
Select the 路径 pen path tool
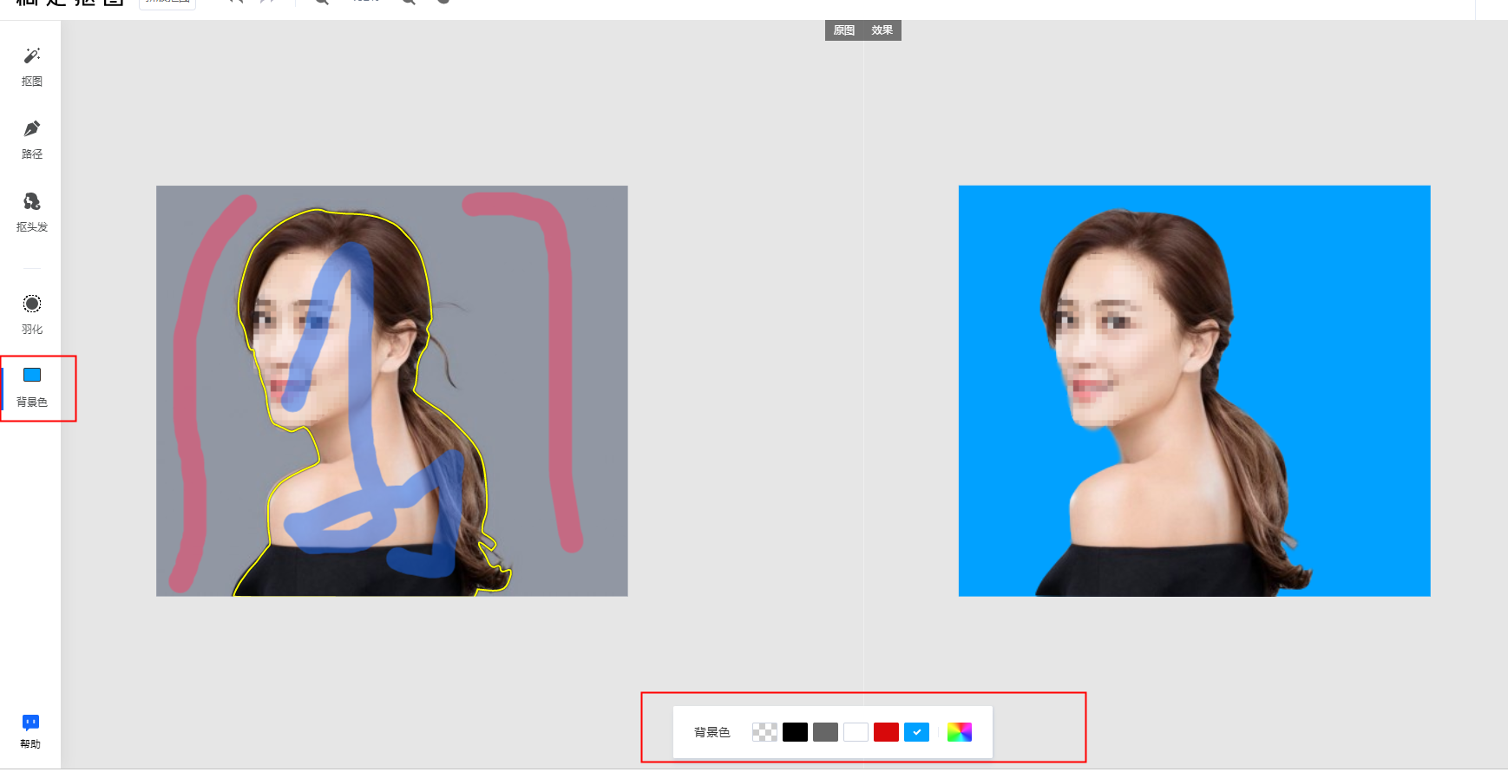tap(31, 140)
